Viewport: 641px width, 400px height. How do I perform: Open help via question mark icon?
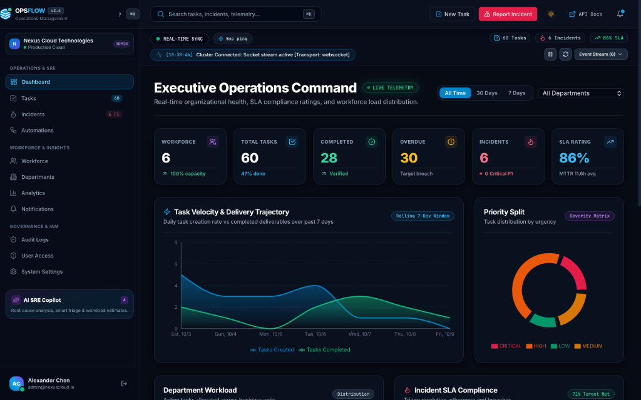(120, 14)
